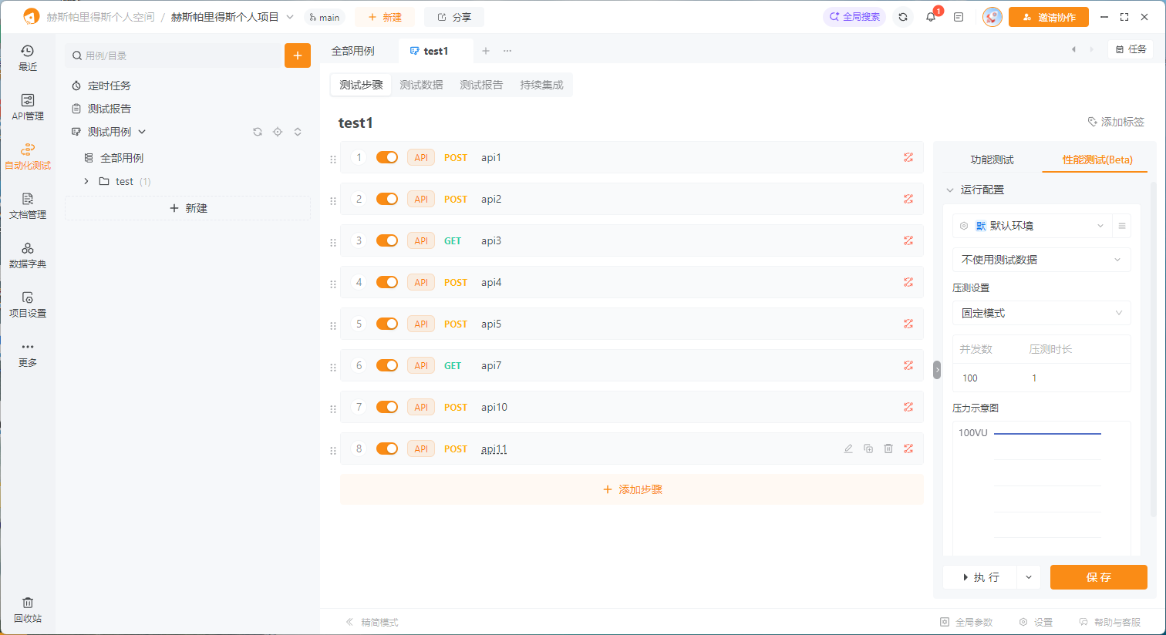The width and height of the screenshot is (1166, 635).
Task: Toggle the api10 step 7 switch
Action: pyautogui.click(x=387, y=407)
